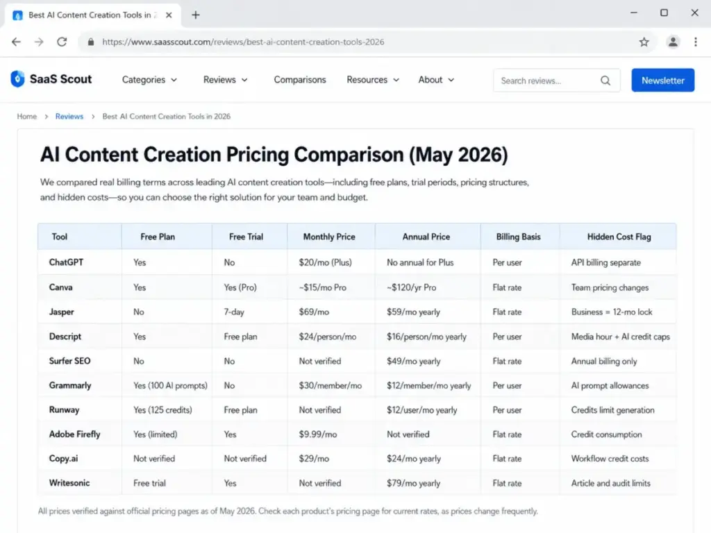Click the '$16/person/mo yearly' cell
711x533 pixels.
click(x=426, y=337)
